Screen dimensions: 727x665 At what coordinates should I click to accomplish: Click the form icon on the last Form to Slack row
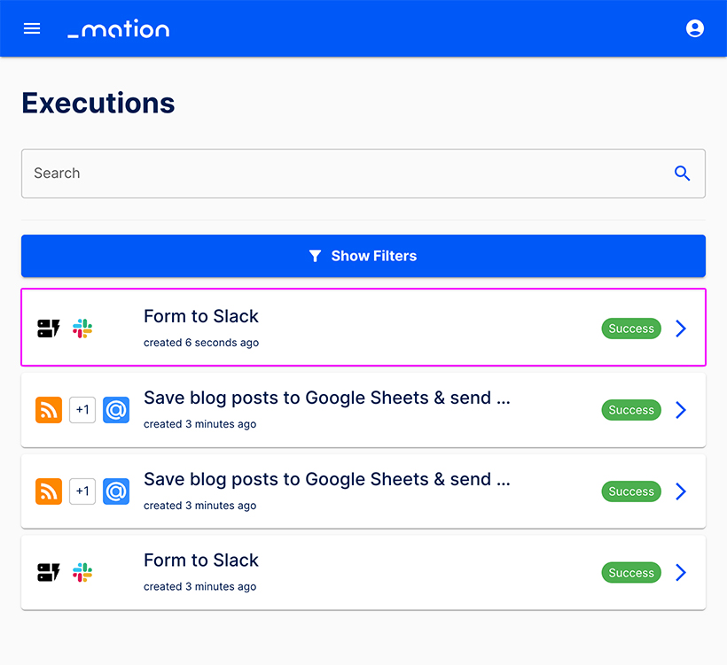(x=49, y=572)
